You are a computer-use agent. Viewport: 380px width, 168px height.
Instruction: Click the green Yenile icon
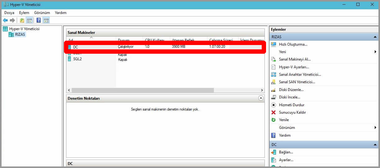(x=273, y=120)
